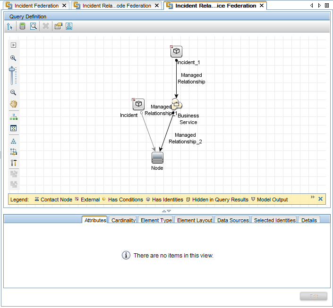333x308 pixels.
Task: Open the Element Layout tab
Action: pos(195,220)
